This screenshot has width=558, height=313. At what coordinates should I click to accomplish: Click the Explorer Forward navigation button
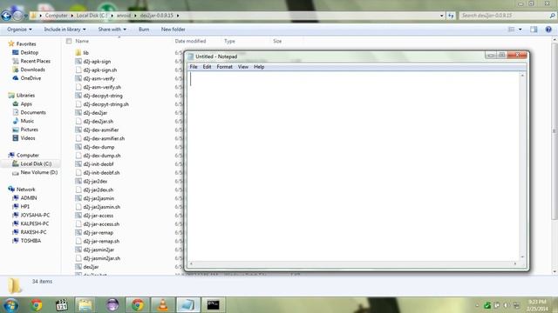[17, 16]
